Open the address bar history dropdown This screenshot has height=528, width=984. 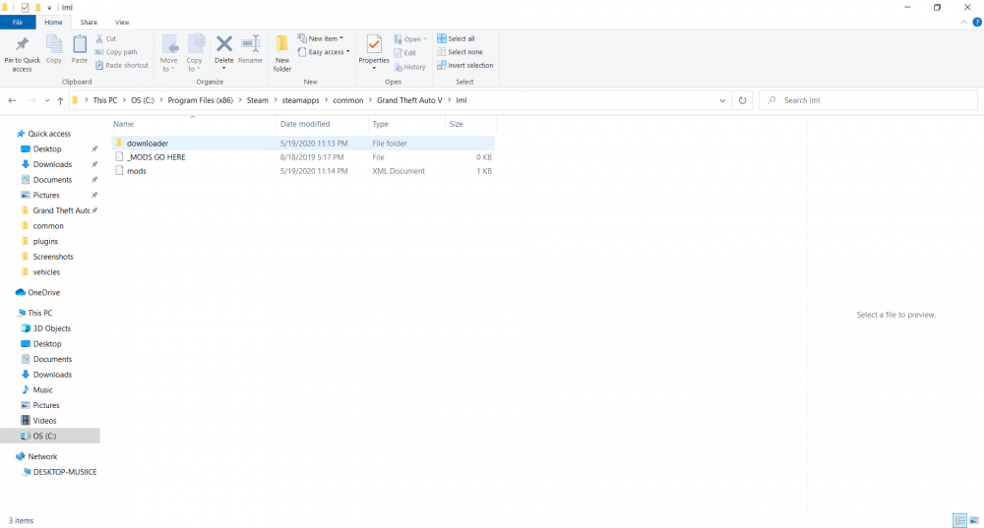click(x=722, y=100)
